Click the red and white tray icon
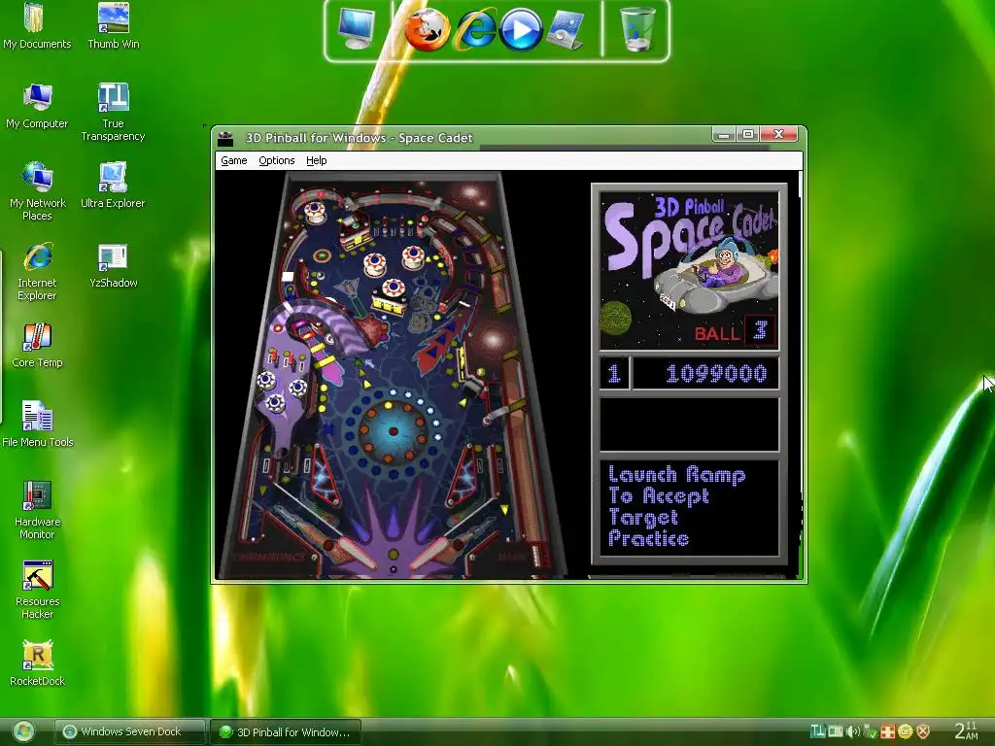The height and width of the screenshot is (746, 995). 888,731
